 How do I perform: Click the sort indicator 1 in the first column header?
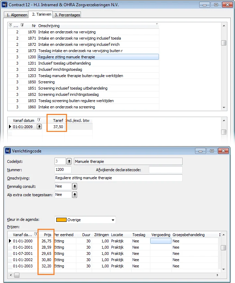click(x=10, y=25)
